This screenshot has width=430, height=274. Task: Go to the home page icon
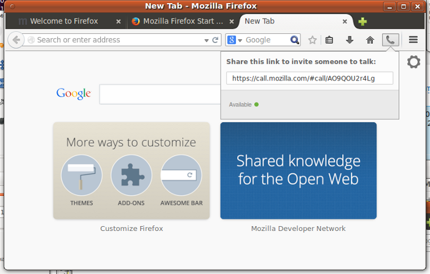point(370,40)
